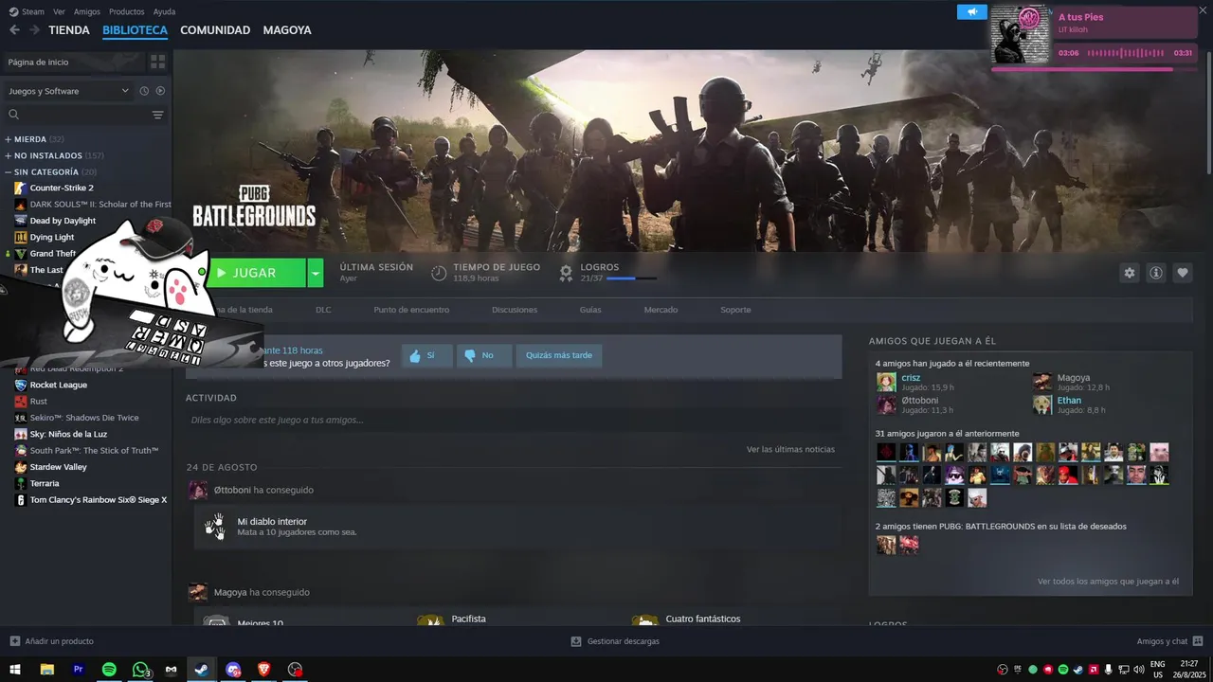The width and height of the screenshot is (1213, 682).
Task: Click the No thumbs down button
Action: (x=484, y=355)
